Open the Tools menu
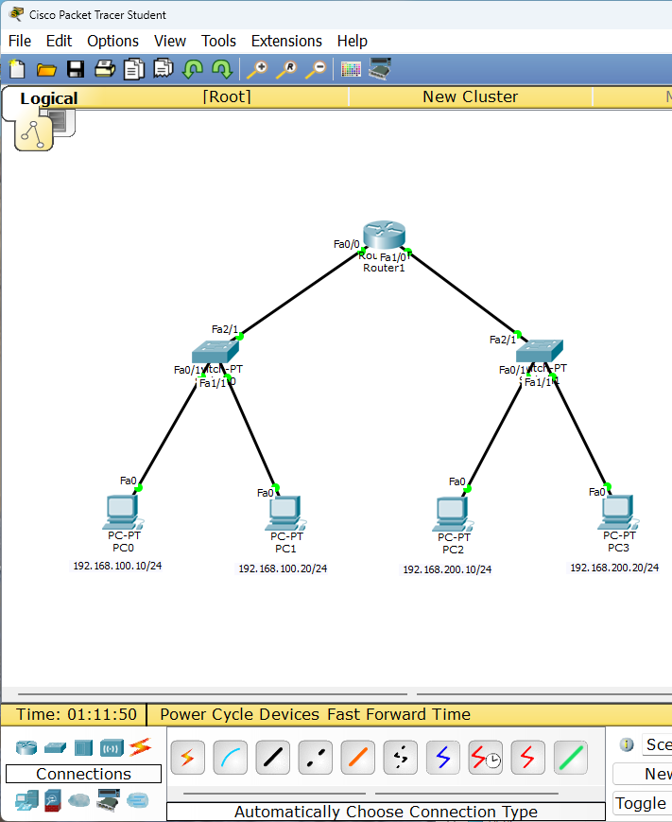This screenshot has height=822, width=672. click(x=218, y=41)
